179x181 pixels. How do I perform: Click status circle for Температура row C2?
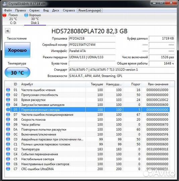pyautogui.click(x=8, y=149)
